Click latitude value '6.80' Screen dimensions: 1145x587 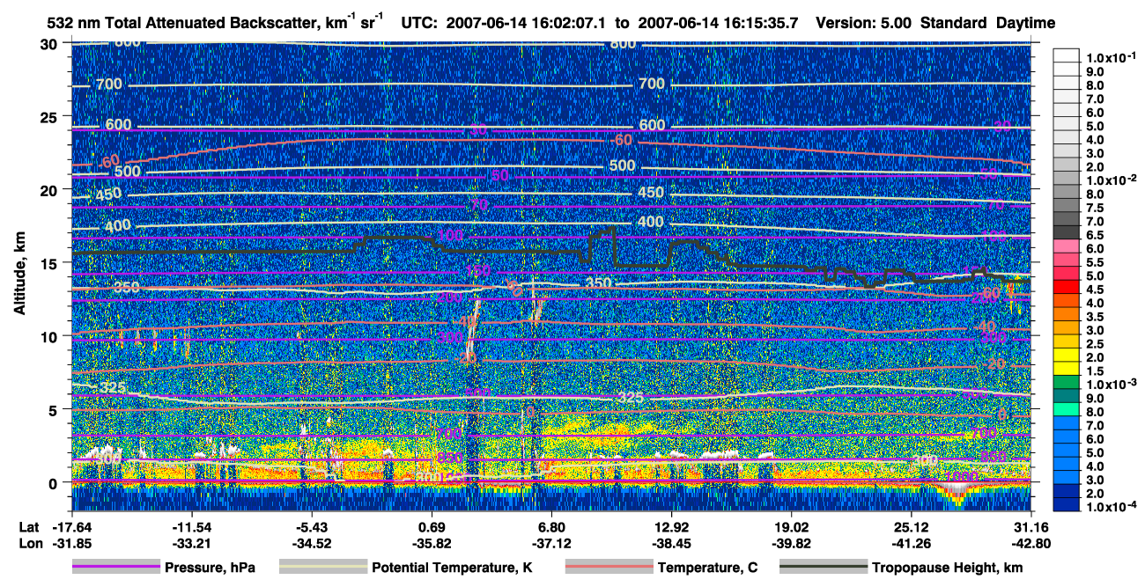tap(551, 526)
